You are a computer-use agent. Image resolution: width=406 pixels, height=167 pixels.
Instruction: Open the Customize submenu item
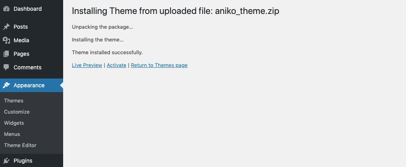[17, 112]
